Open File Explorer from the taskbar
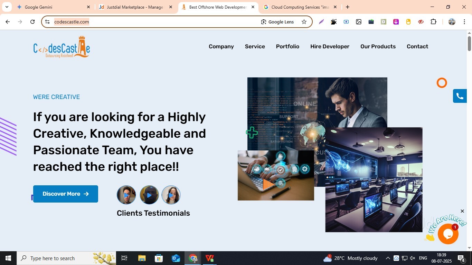Viewport: 472px width, 265px height. (142, 258)
